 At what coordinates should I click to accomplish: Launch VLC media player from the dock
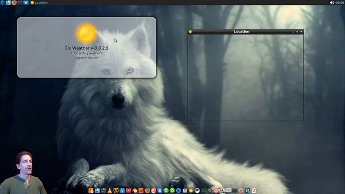[x=109, y=190]
